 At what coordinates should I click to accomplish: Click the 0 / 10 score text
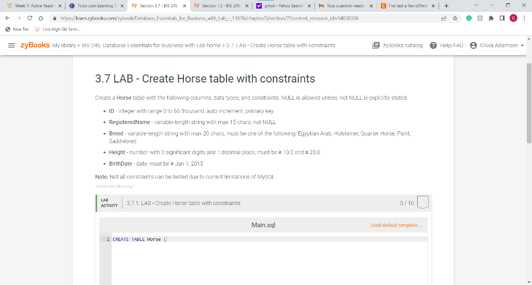[x=407, y=203]
